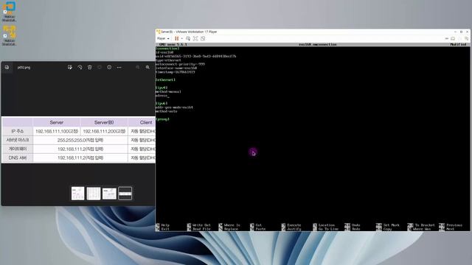
Task: Open the See more ellipsis menu in Photos
Action: pos(119,67)
